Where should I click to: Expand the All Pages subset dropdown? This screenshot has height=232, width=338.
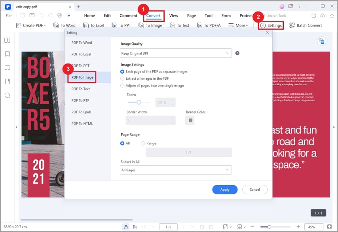(x=176, y=170)
